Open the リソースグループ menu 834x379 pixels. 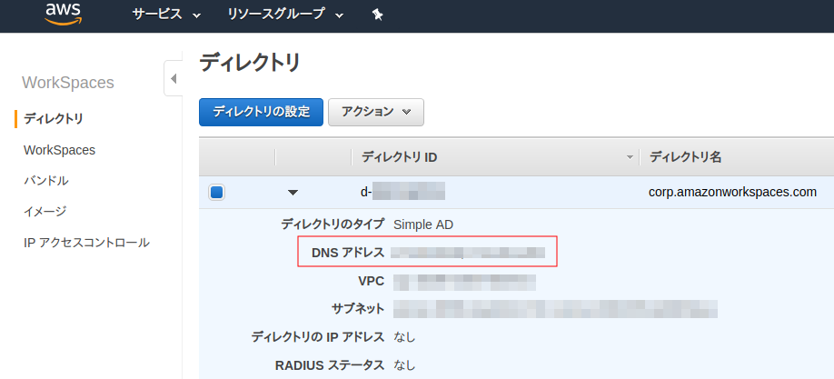point(285,15)
